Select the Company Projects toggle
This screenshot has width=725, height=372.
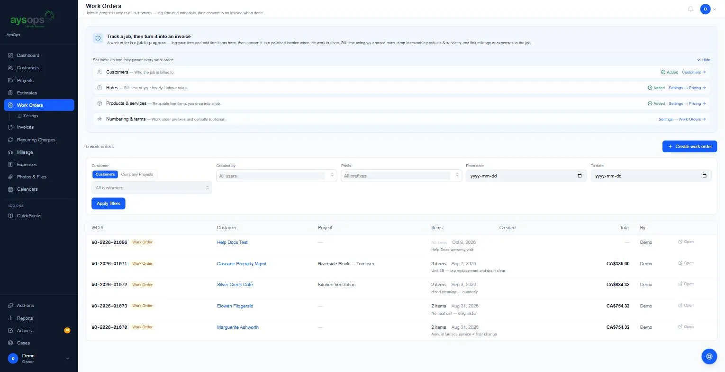pyautogui.click(x=137, y=175)
